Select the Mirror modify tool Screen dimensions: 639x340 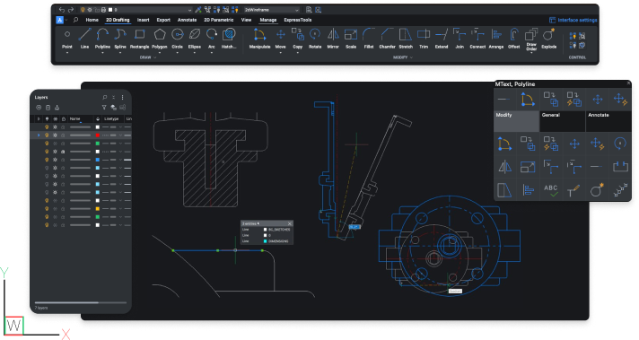(333, 39)
